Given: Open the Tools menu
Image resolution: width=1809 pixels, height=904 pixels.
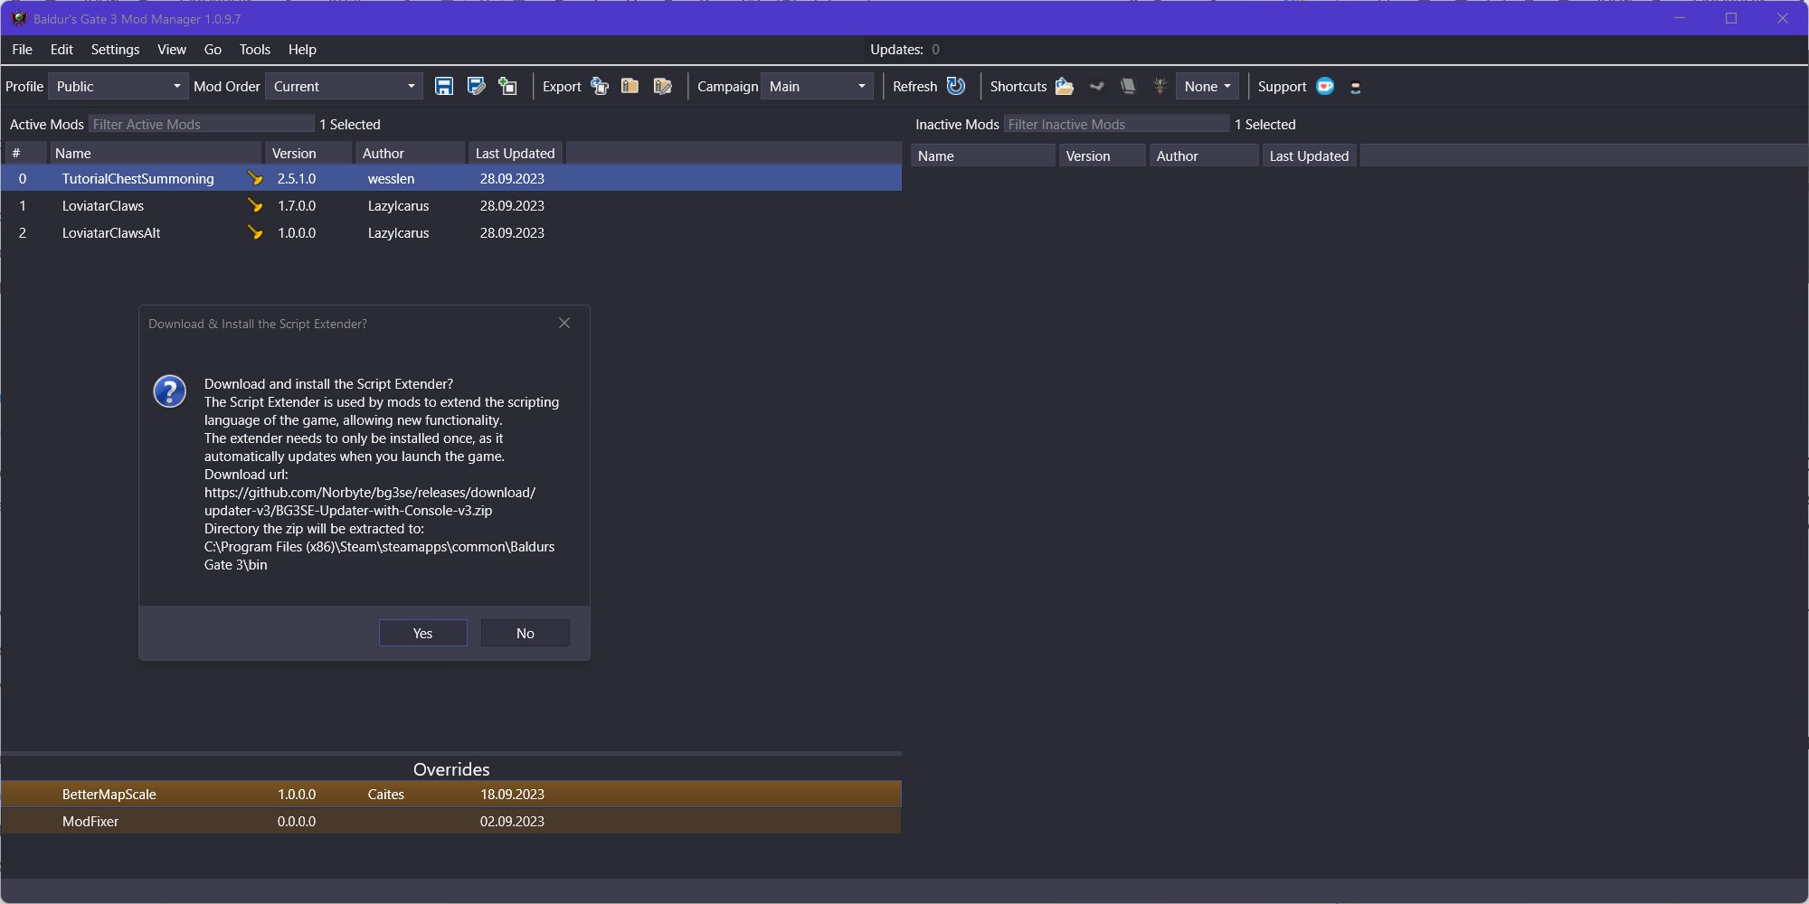Looking at the screenshot, I should click(x=255, y=50).
